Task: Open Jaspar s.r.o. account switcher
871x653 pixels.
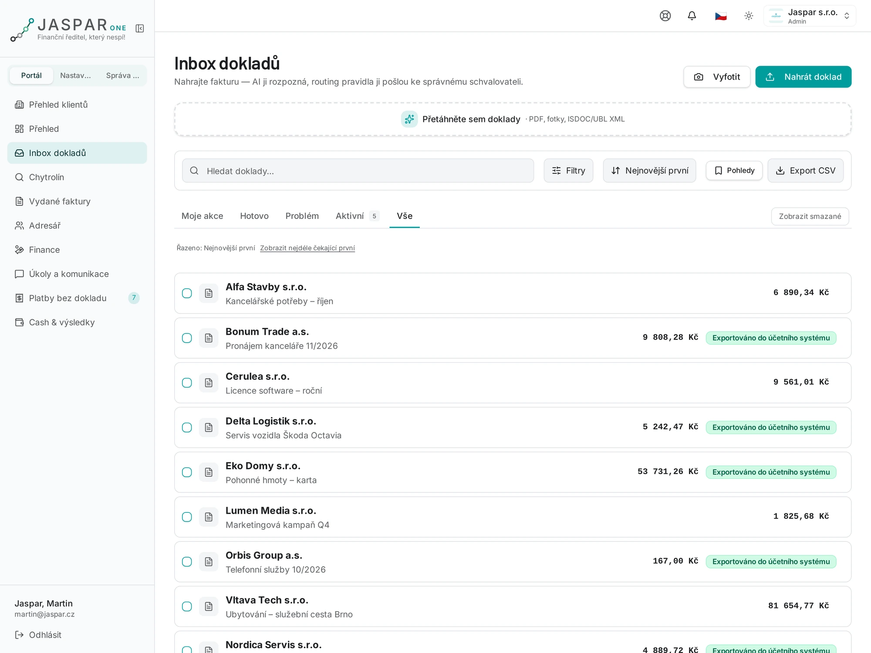Action: [810, 16]
